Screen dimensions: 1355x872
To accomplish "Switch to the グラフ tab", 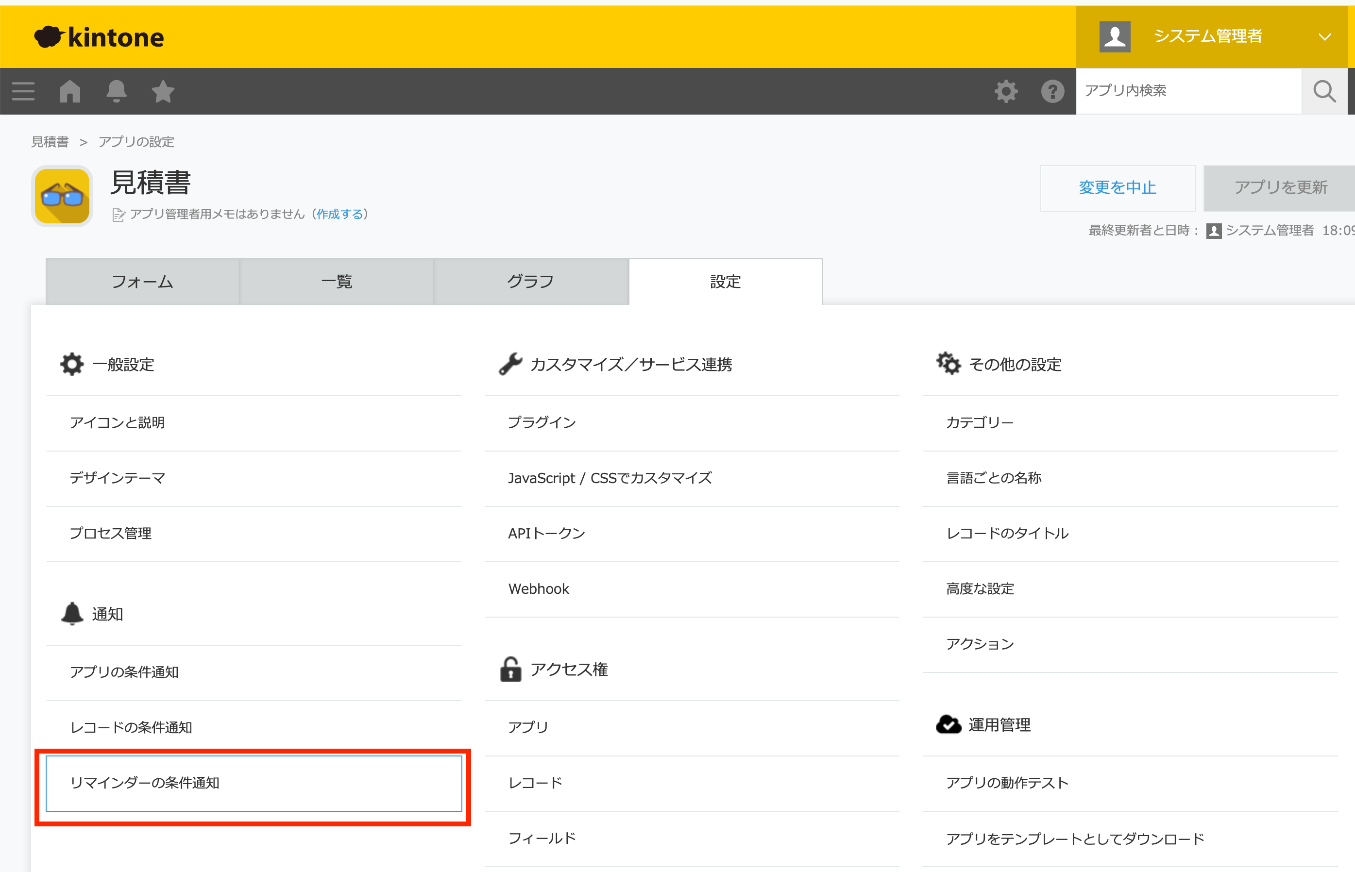I will 530,282.
